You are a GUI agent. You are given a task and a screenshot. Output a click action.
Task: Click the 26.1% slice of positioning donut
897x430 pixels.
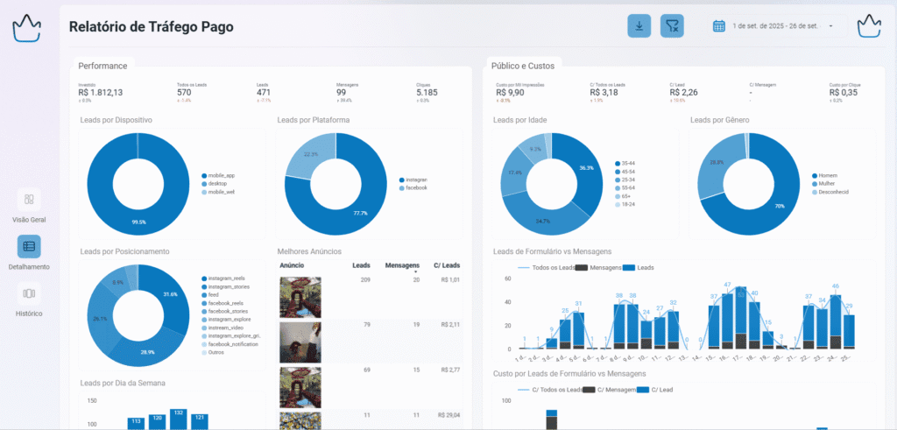(98, 319)
